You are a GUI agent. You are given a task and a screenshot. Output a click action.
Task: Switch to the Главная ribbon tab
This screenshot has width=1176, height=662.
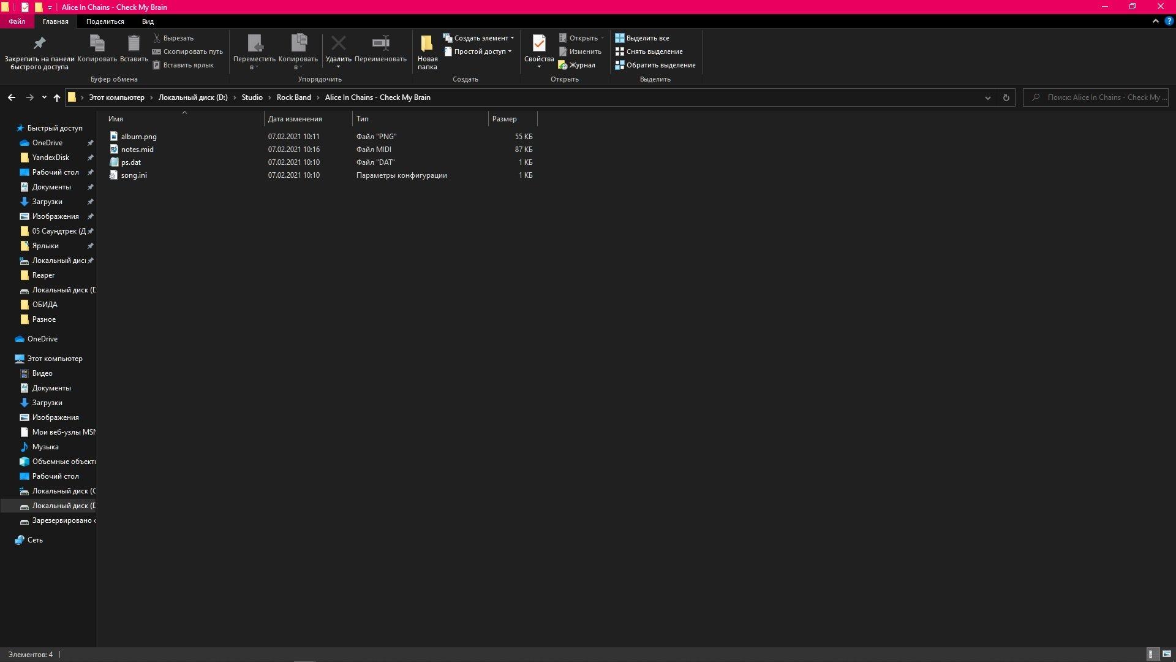pos(55,21)
